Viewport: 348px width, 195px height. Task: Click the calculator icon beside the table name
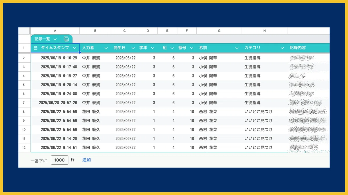(66, 39)
